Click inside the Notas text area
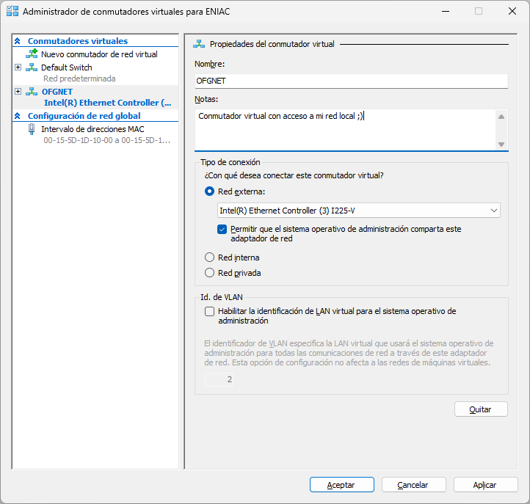530x504 pixels. click(x=345, y=130)
